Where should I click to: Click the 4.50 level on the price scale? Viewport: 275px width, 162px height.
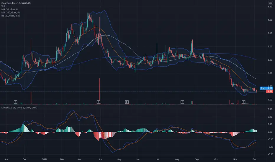[270, 7]
